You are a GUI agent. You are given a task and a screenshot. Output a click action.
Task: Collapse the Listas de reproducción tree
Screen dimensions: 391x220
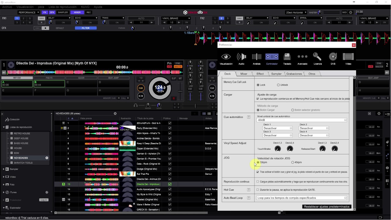coord(4,127)
